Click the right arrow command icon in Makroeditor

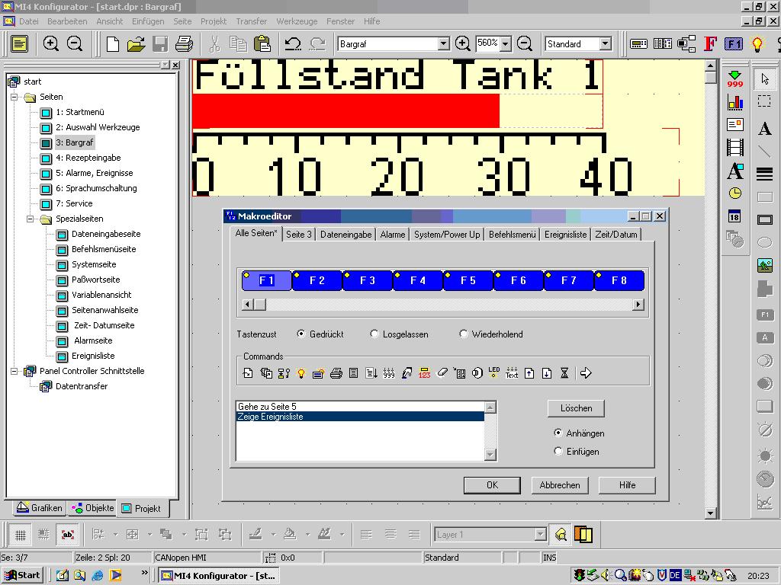(x=586, y=373)
